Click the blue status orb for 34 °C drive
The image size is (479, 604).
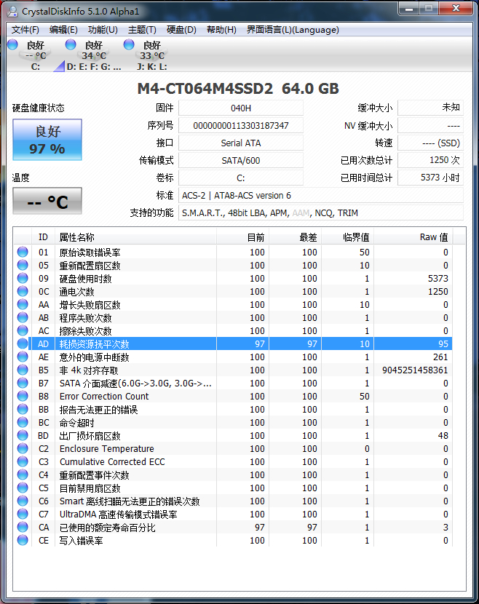coord(71,44)
